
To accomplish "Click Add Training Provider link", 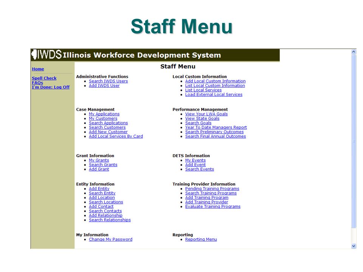I will click(x=206, y=202).
